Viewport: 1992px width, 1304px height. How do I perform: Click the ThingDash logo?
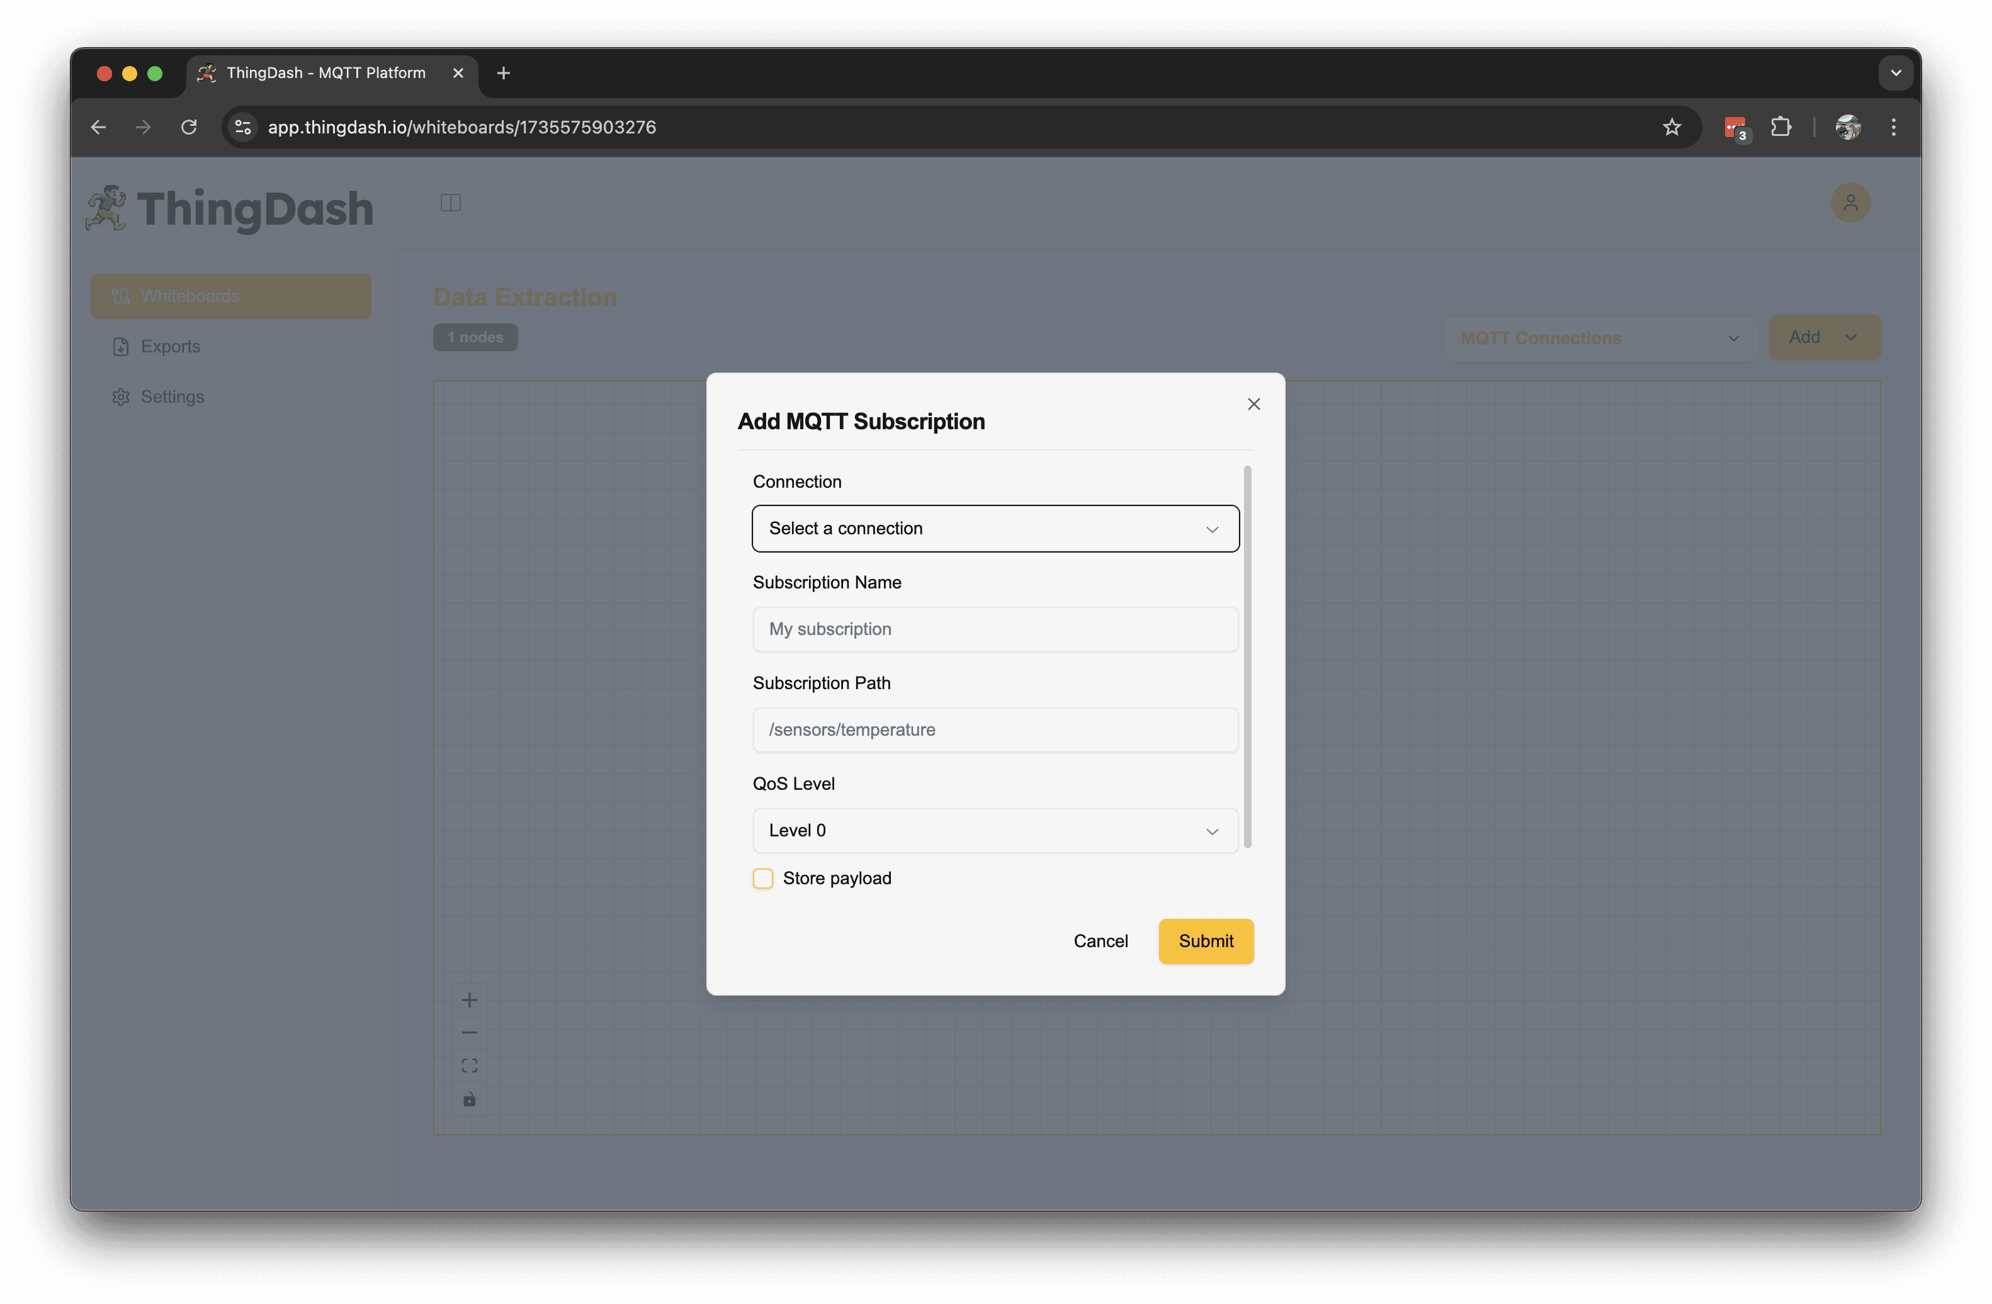tap(229, 208)
